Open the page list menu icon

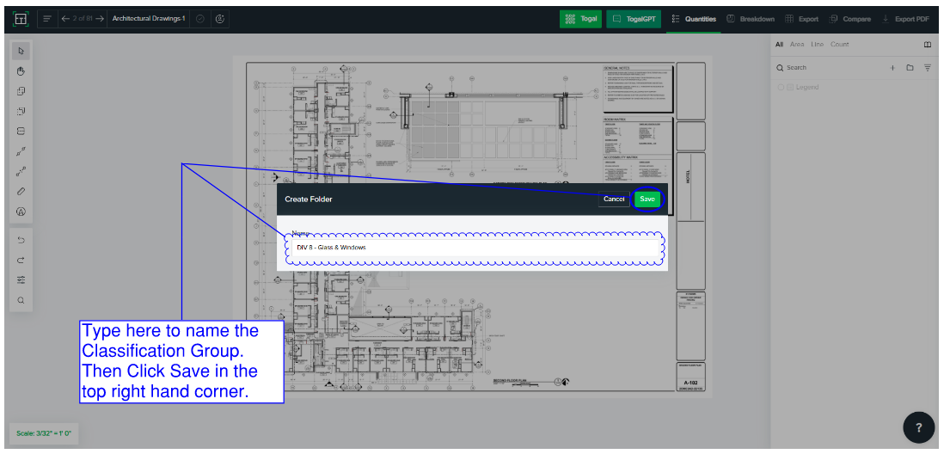(46, 18)
